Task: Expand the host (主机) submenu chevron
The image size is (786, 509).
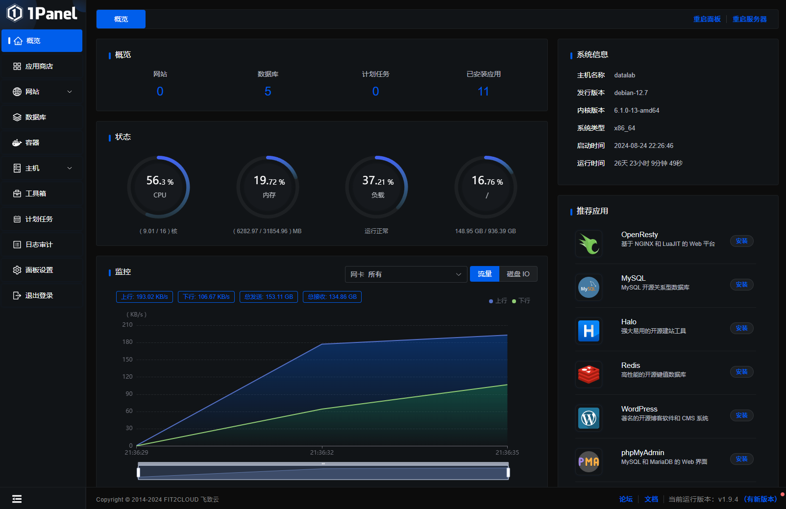Action: tap(70, 168)
